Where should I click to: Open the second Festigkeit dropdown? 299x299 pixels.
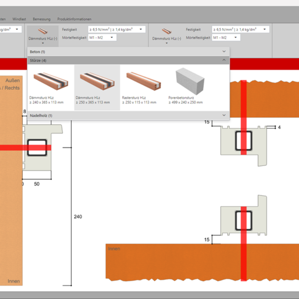pos(240,29)
